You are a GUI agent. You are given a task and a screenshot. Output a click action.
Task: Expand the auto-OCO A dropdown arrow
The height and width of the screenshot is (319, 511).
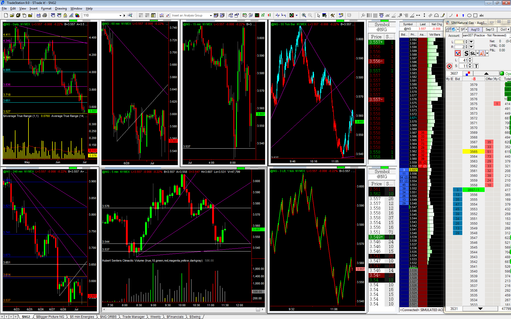(x=487, y=53)
